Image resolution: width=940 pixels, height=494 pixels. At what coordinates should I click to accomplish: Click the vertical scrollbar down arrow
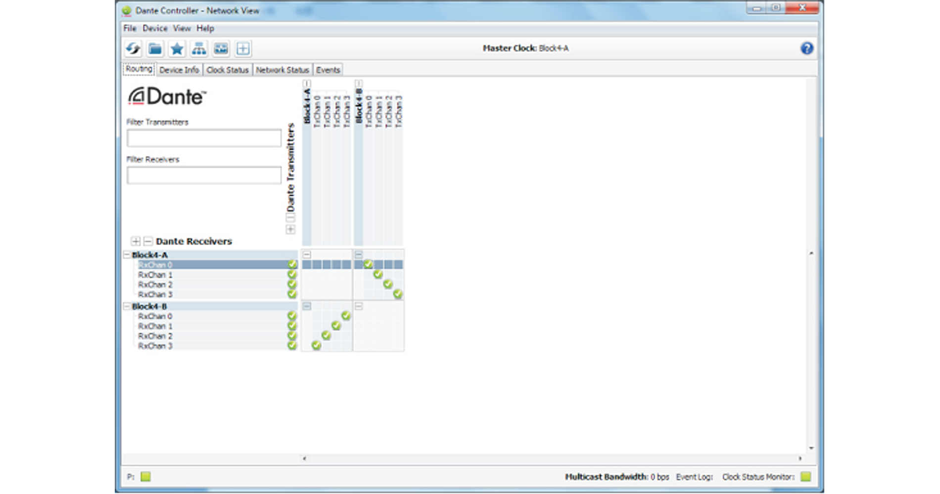point(811,448)
